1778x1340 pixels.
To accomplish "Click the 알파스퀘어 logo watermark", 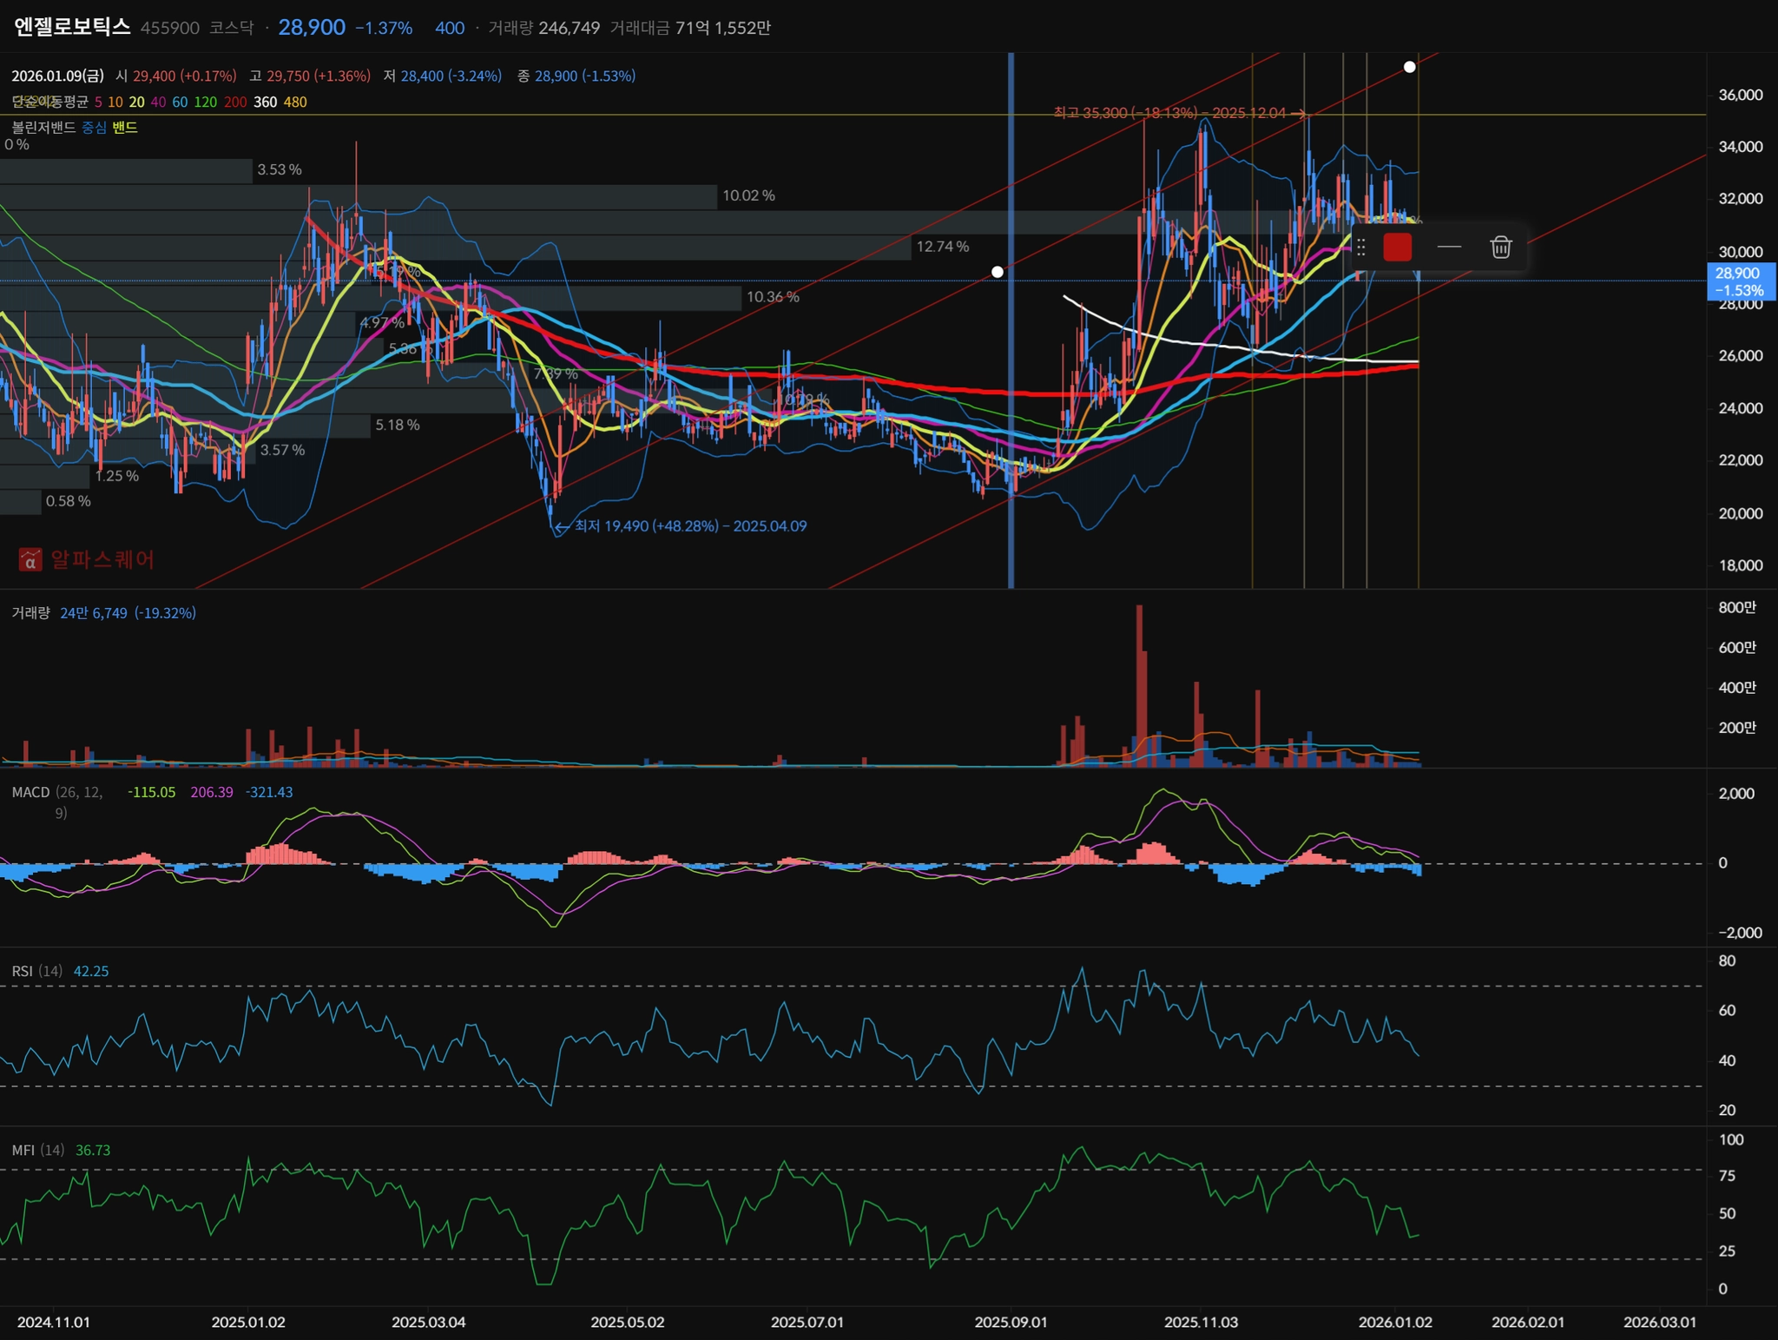I will pos(87,559).
